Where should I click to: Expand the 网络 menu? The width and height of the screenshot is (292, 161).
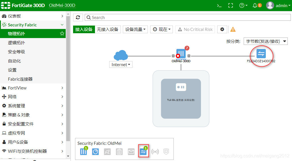(33, 97)
